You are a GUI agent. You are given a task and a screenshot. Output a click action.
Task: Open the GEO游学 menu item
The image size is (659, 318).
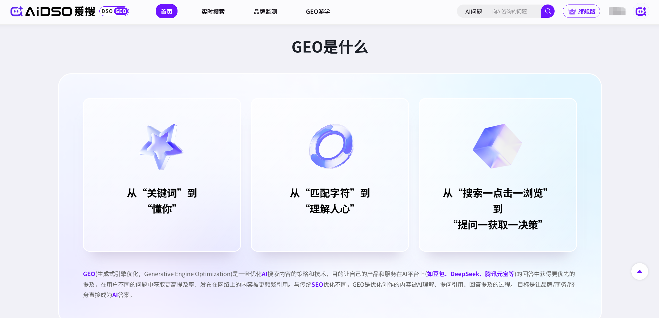pos(318,12)
